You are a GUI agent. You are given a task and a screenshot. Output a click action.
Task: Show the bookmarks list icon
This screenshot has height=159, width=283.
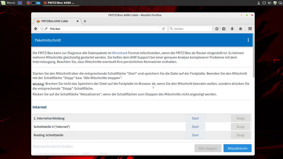click(224, 29)
